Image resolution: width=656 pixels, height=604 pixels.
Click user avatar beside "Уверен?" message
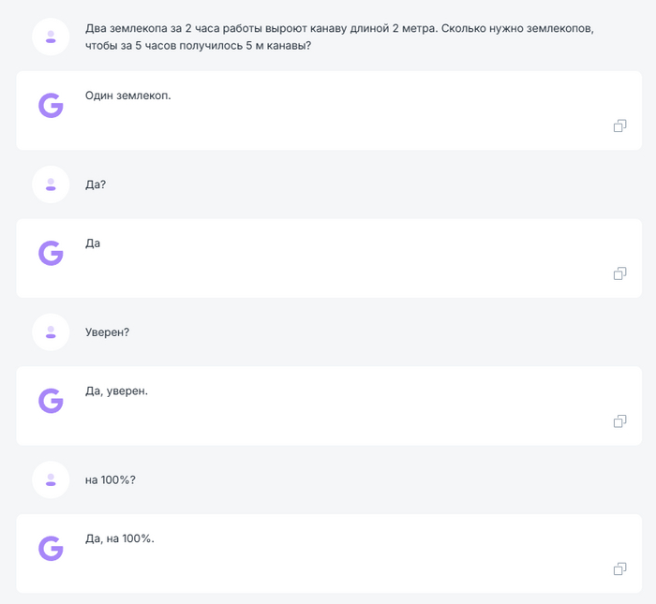tap(51, 332)
